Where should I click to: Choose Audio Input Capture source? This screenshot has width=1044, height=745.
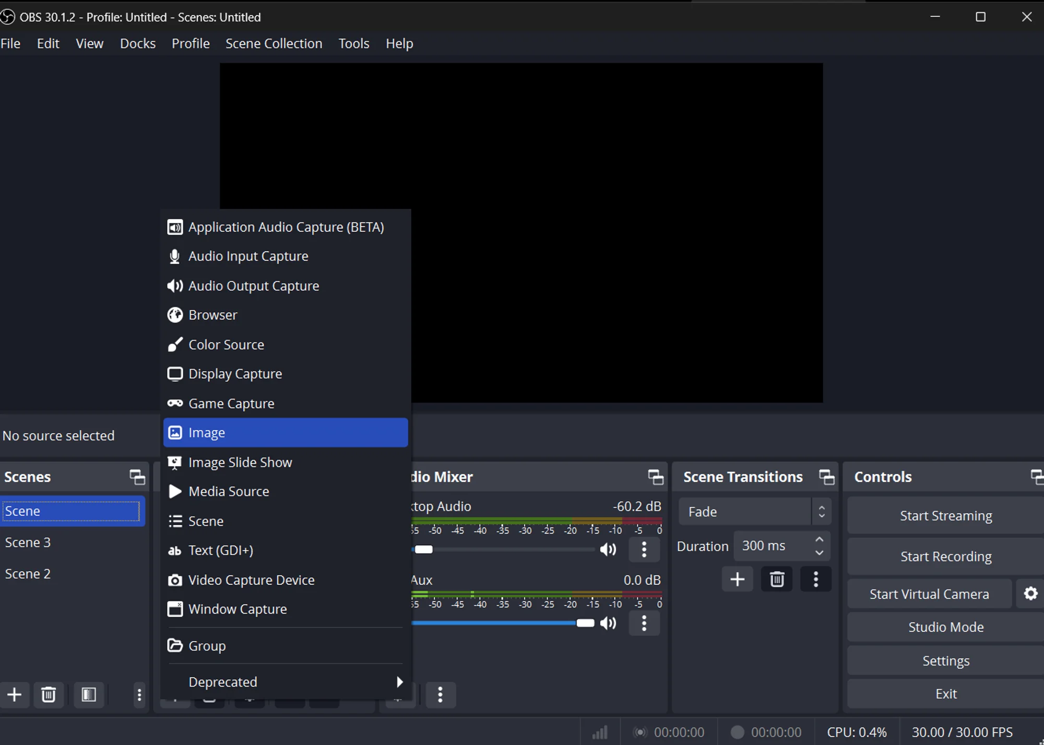point(286,256)
